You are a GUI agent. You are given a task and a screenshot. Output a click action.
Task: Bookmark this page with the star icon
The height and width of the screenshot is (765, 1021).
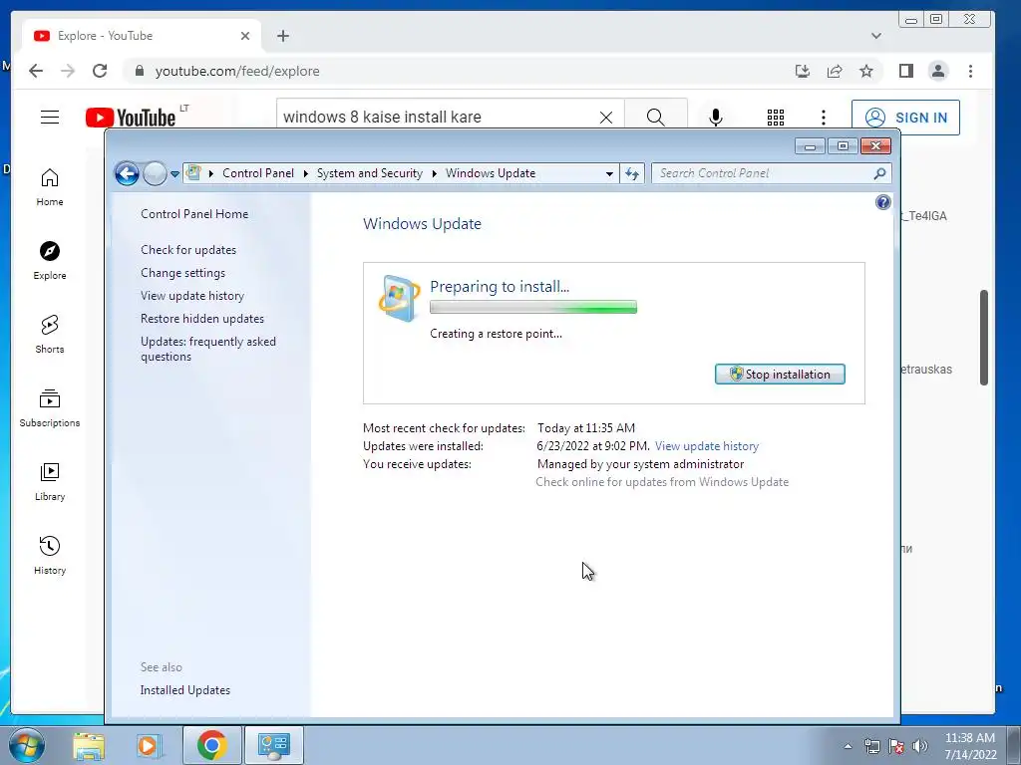click(866, 71)
